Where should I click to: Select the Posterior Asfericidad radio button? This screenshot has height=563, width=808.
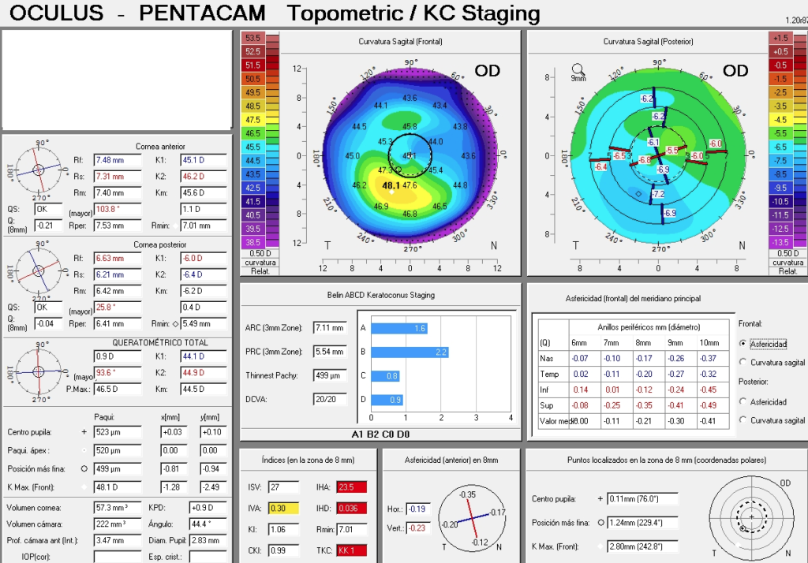point(743,401)
